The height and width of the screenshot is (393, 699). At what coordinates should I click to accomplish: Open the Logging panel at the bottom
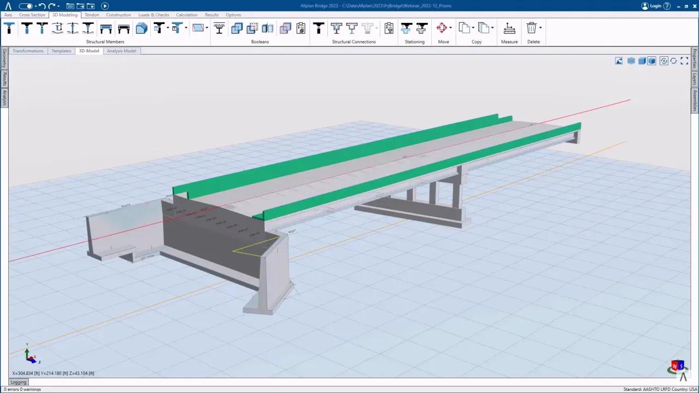tap(18, 382)
